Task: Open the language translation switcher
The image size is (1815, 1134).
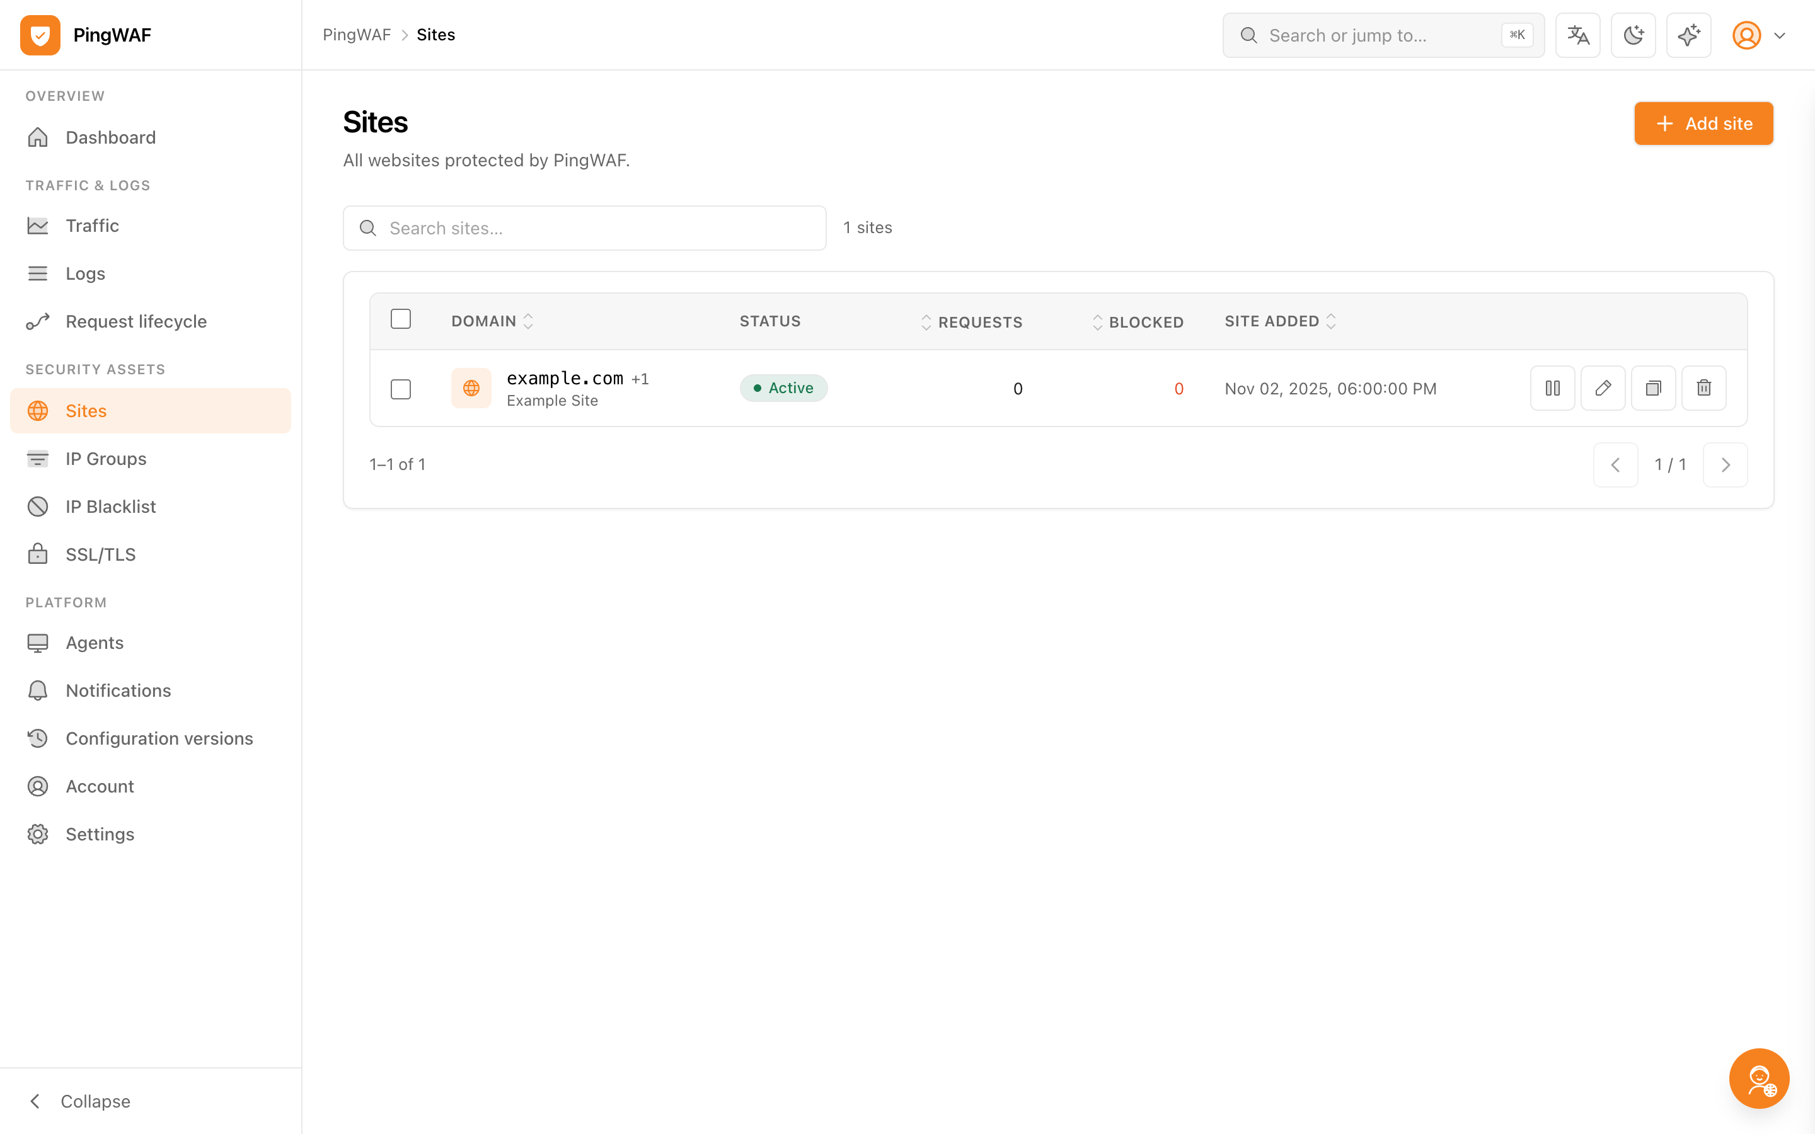Action: 1578,35
